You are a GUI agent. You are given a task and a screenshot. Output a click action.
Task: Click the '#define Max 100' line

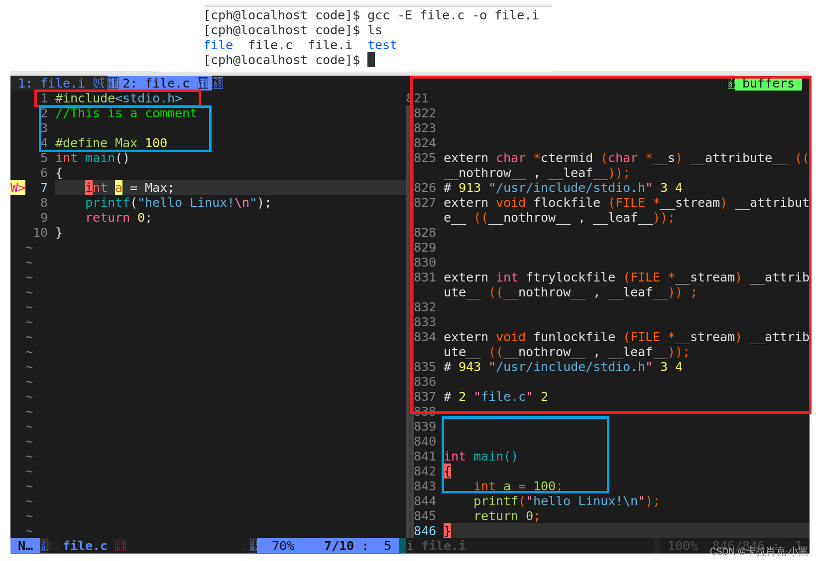[111, 143]
